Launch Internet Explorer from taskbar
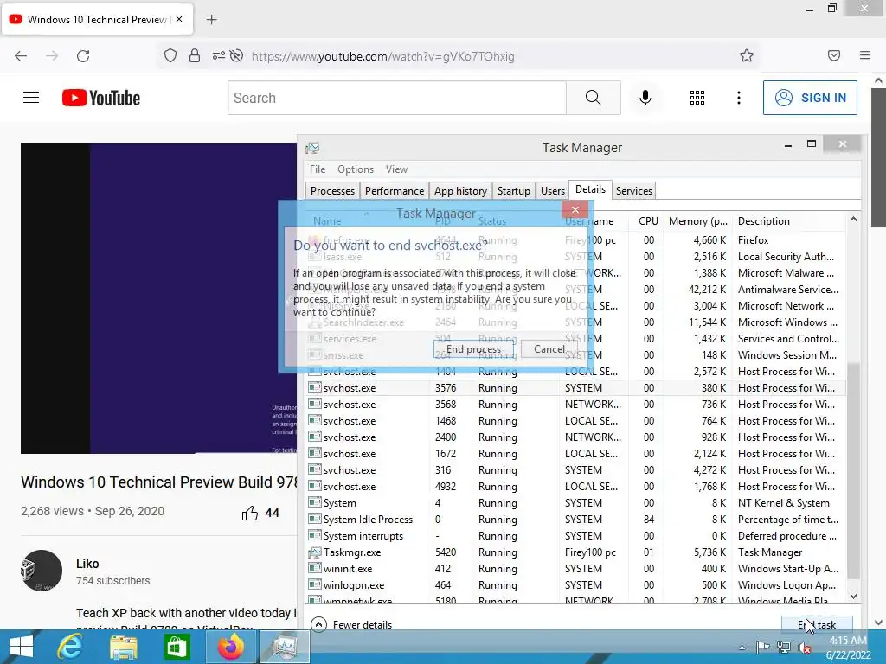Image resolution: width=886 pixels, height=664 pixels. (71, 647)
